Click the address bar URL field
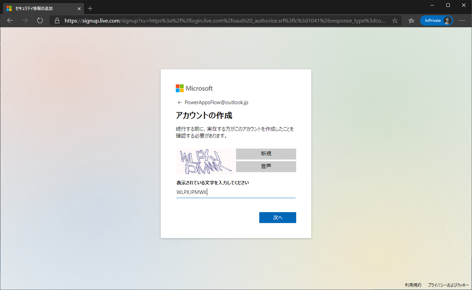 pyautogui.click(x=222, y=20)
